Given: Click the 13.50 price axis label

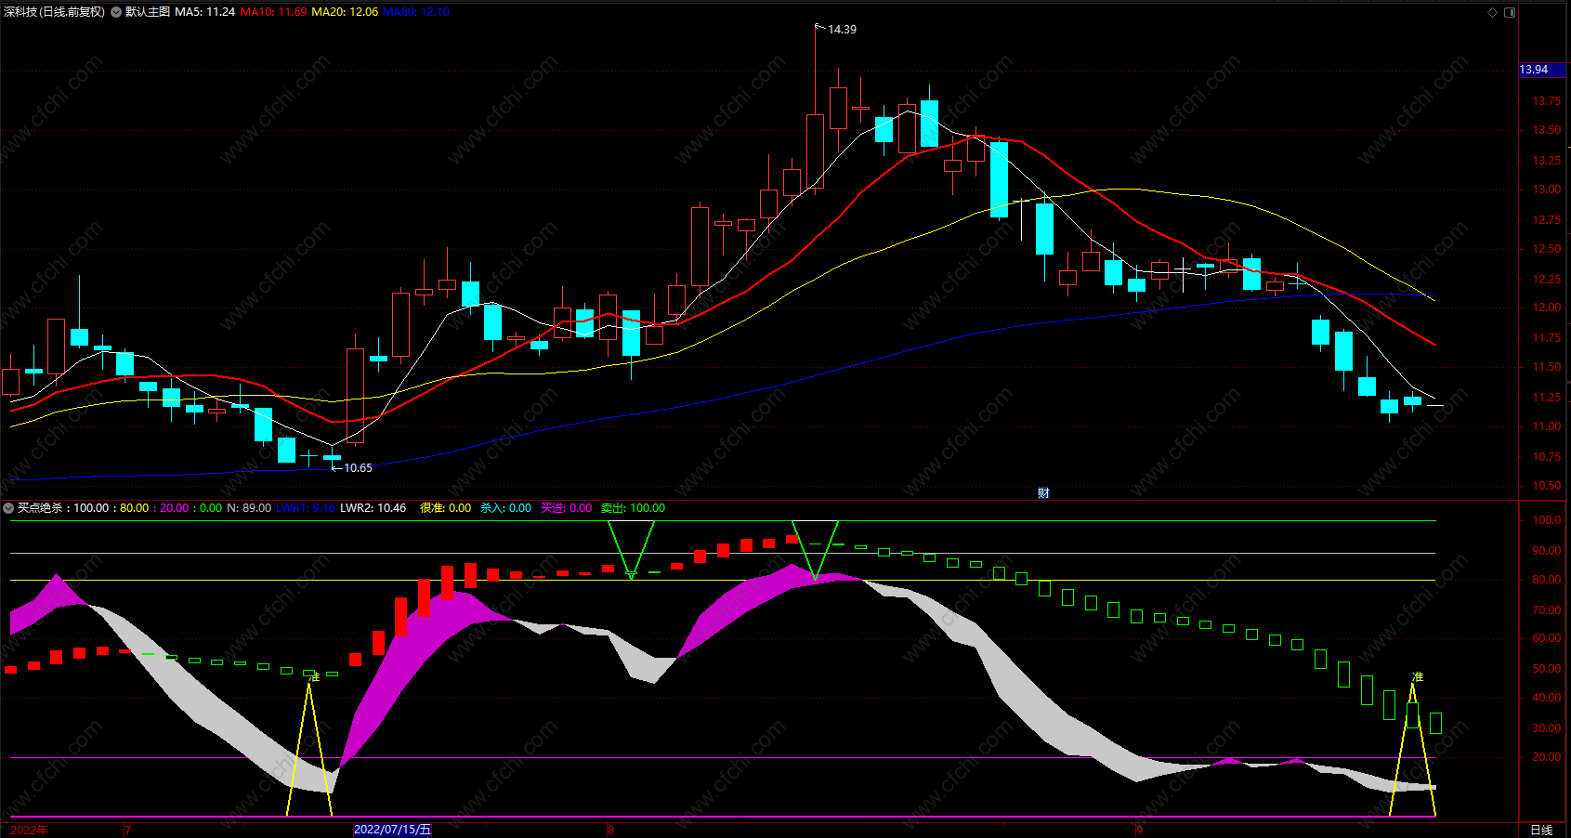Looking at the screenshot, I should (1547, 130).
